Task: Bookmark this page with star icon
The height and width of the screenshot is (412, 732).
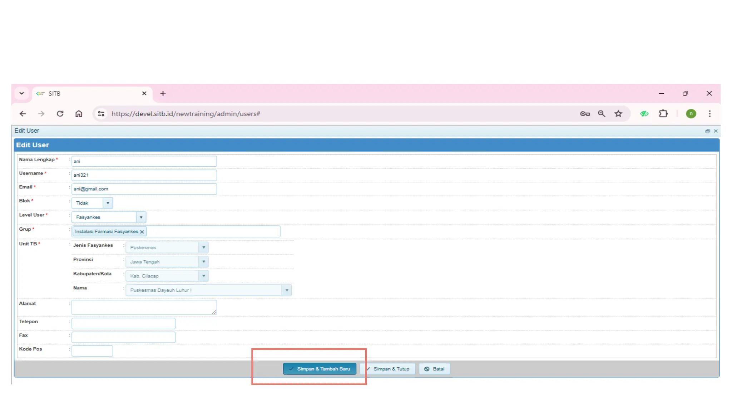Action: (x=618, y=114)
